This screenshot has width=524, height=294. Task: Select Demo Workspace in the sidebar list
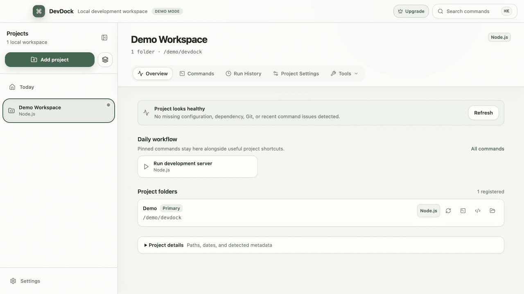click(x=59, y=111)
